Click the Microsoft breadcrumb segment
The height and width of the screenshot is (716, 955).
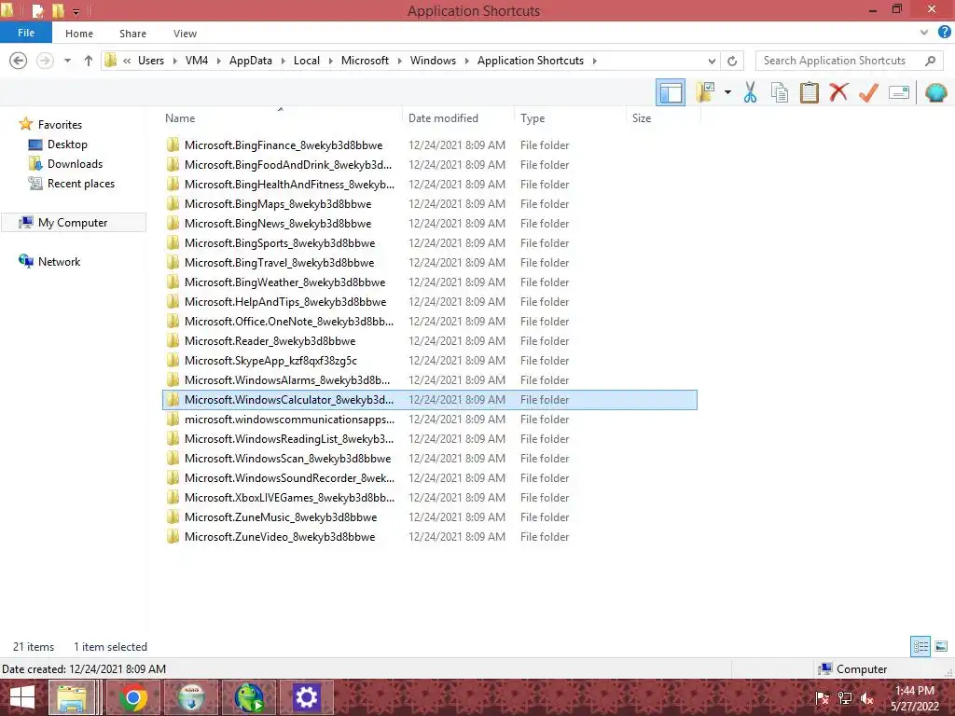(365, 61)
